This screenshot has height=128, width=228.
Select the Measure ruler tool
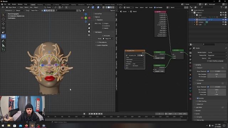(x=3, y=46)
